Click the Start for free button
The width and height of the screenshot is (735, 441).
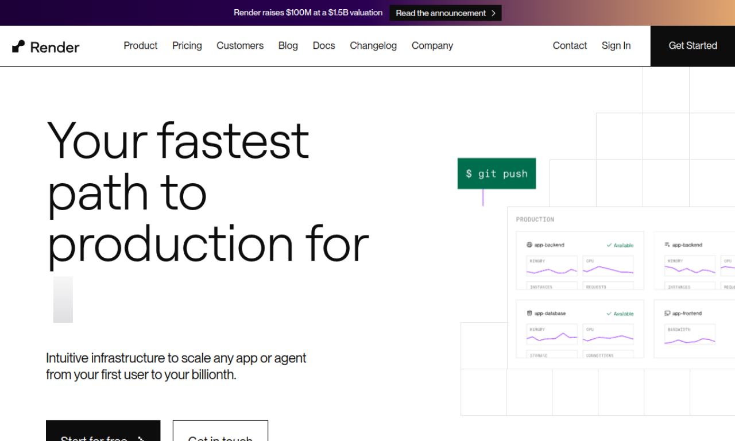103,433
